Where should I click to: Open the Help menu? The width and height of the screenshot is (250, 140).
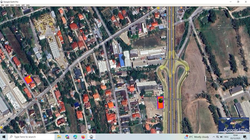[x=28, y=5]
